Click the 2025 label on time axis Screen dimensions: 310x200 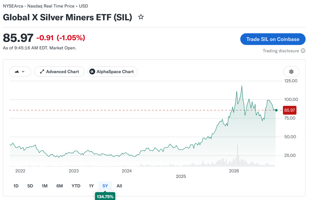[x=181, y=176]
